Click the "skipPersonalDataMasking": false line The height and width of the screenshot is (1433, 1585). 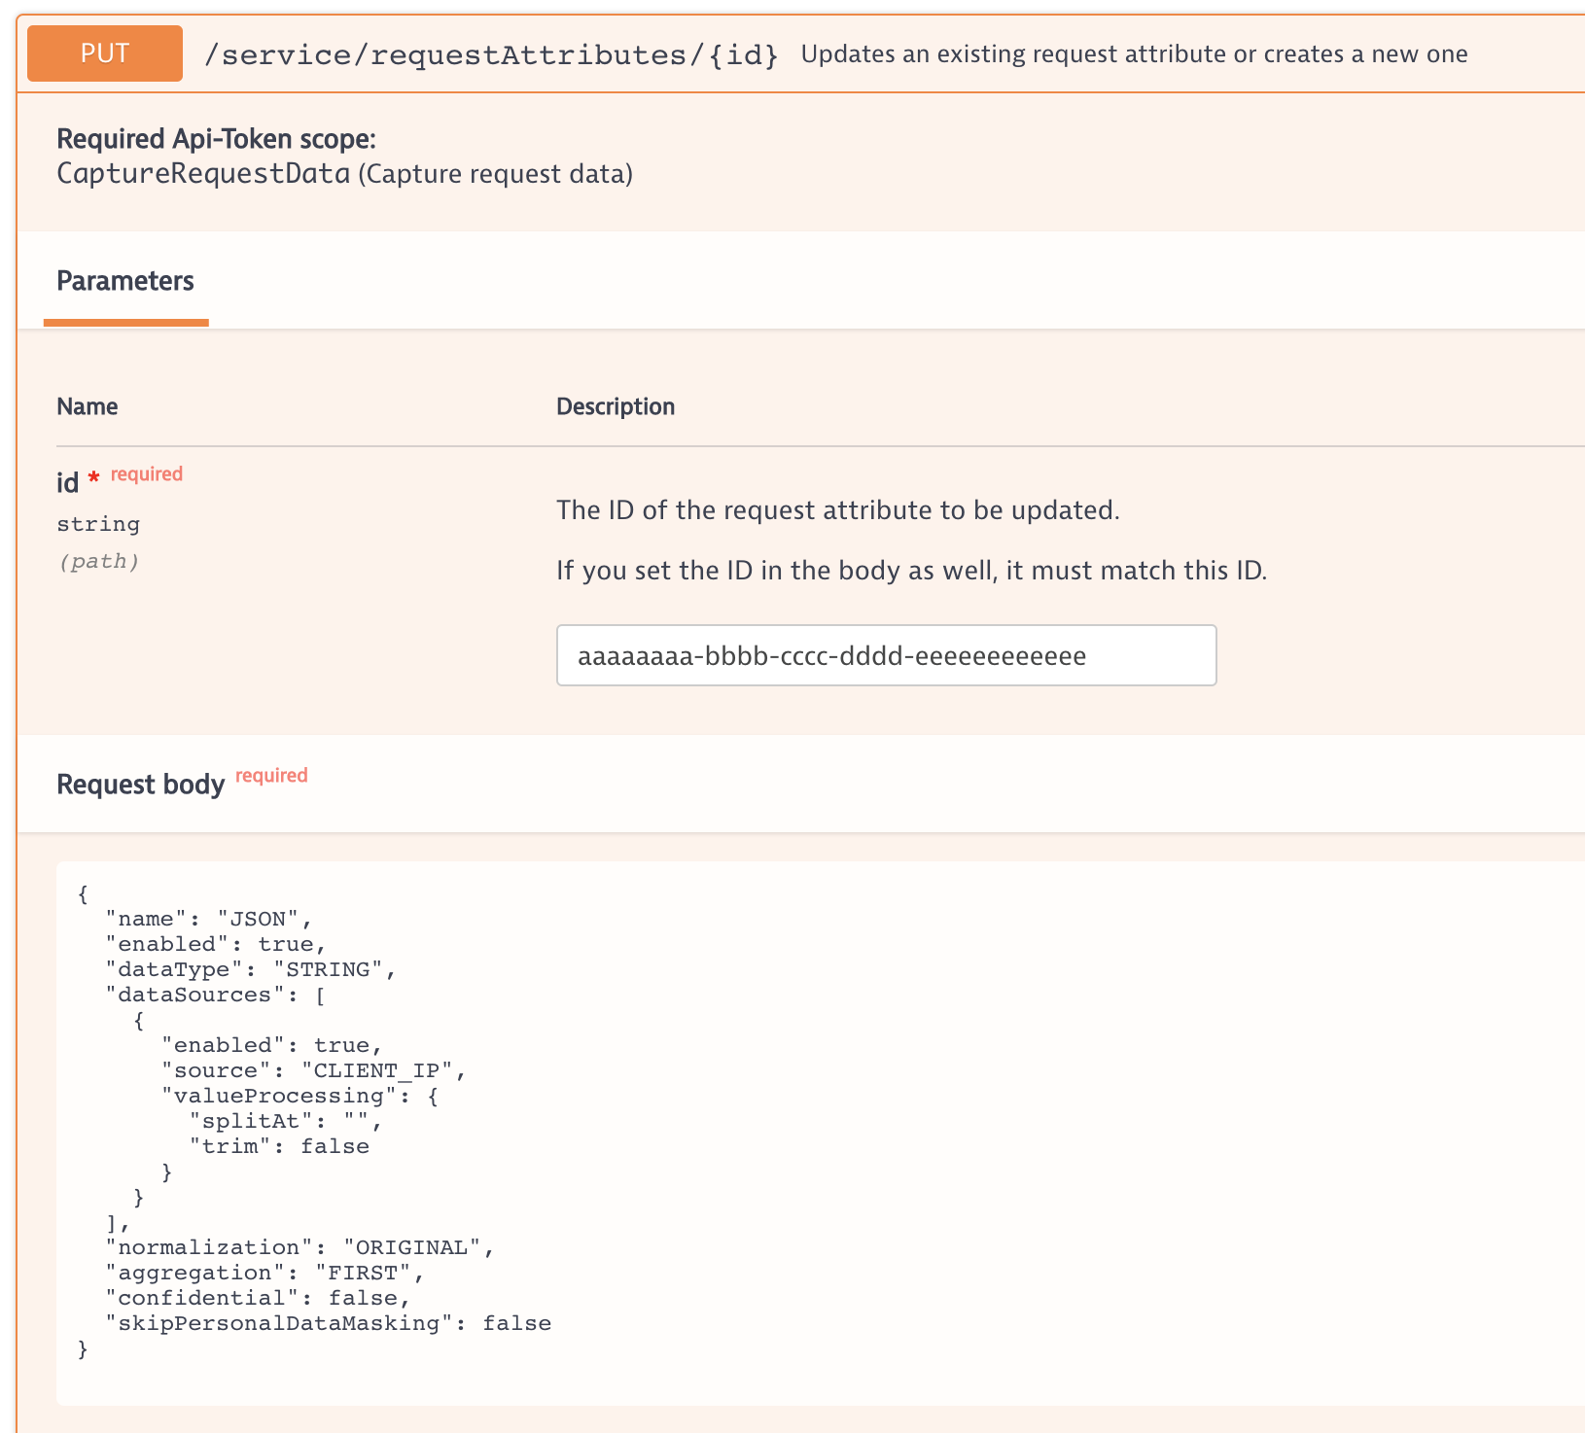point(328,1323)
